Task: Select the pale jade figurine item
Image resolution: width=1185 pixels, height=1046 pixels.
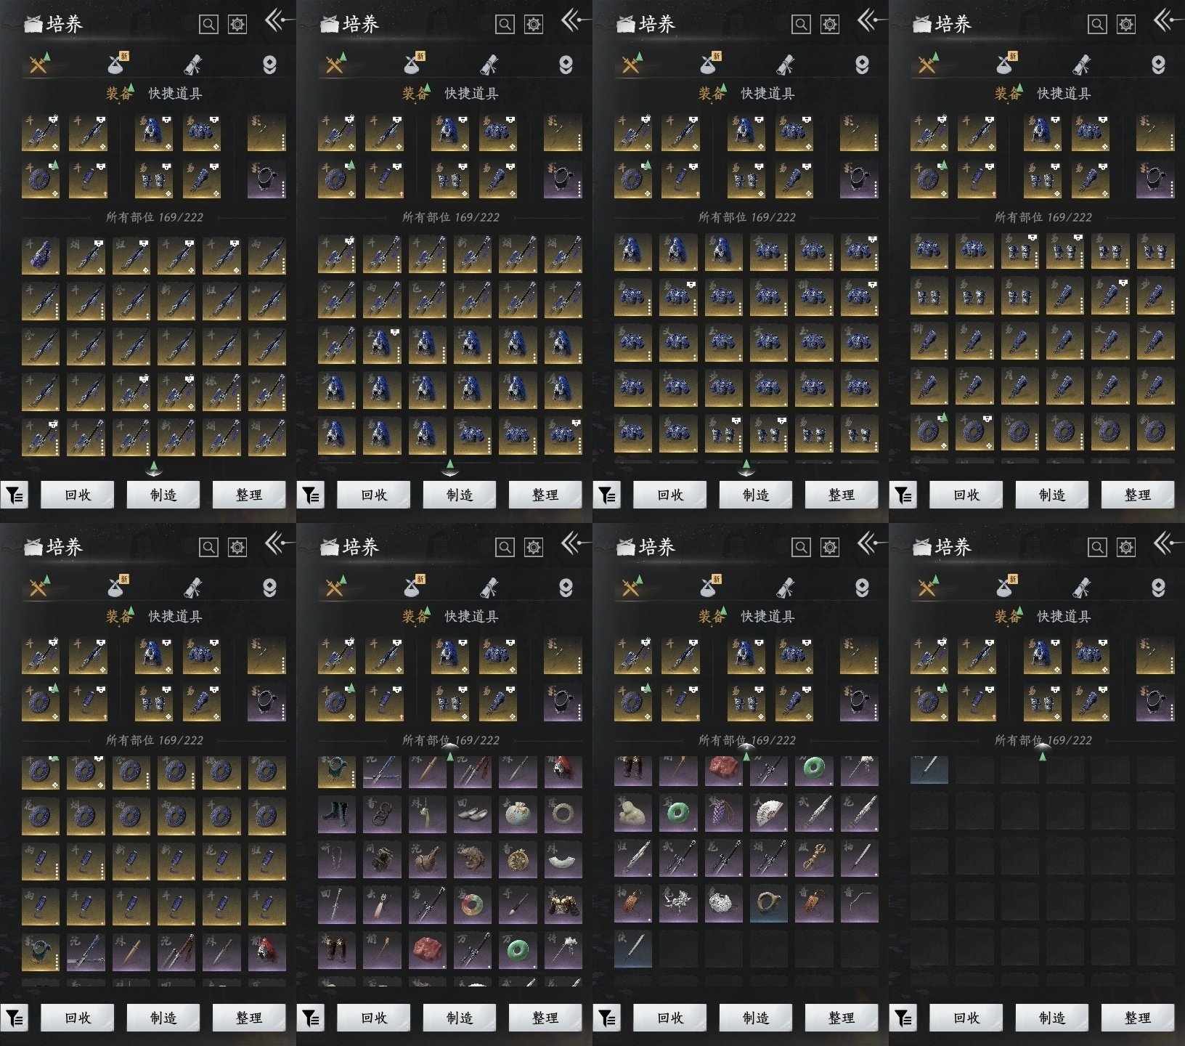Action: click(633, 814)
